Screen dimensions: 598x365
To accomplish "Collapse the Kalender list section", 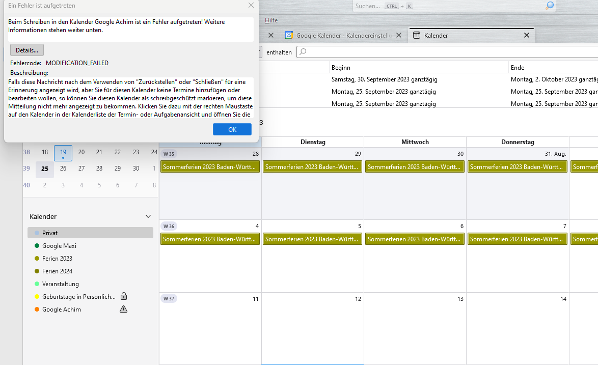I will 148,216.
